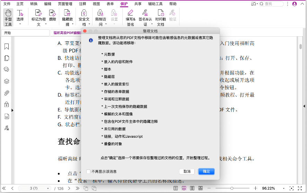Enter full screen mode icon
The image size is (307, 193).
300,188
